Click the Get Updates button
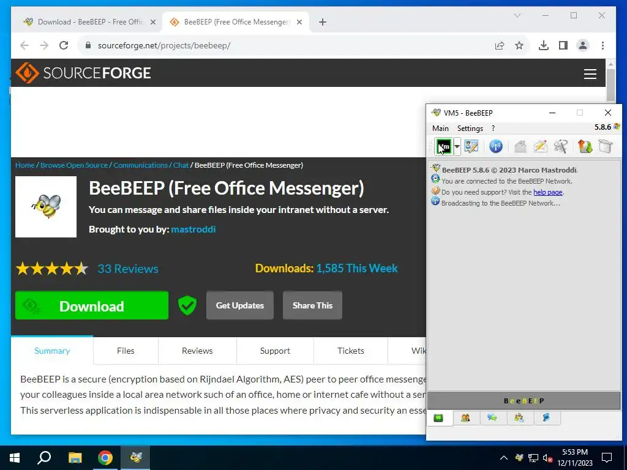This screenshot has height=470, width=627. point(240,305)
